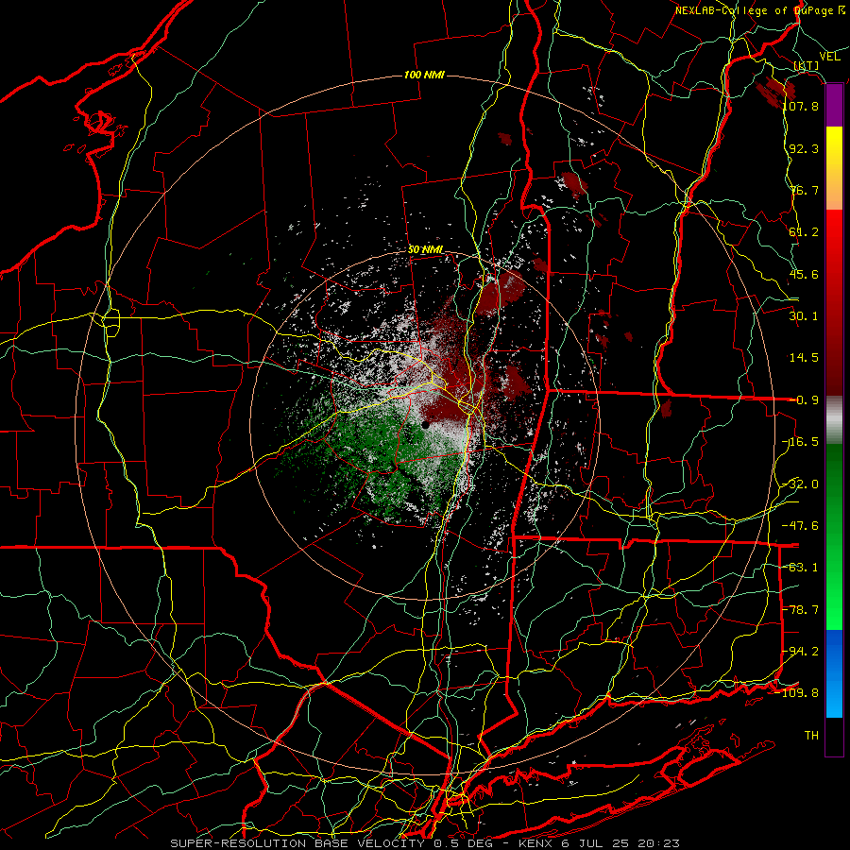Click the -94.2 legend value
Viewport: 850px width, 850px height.
(801, 652)
